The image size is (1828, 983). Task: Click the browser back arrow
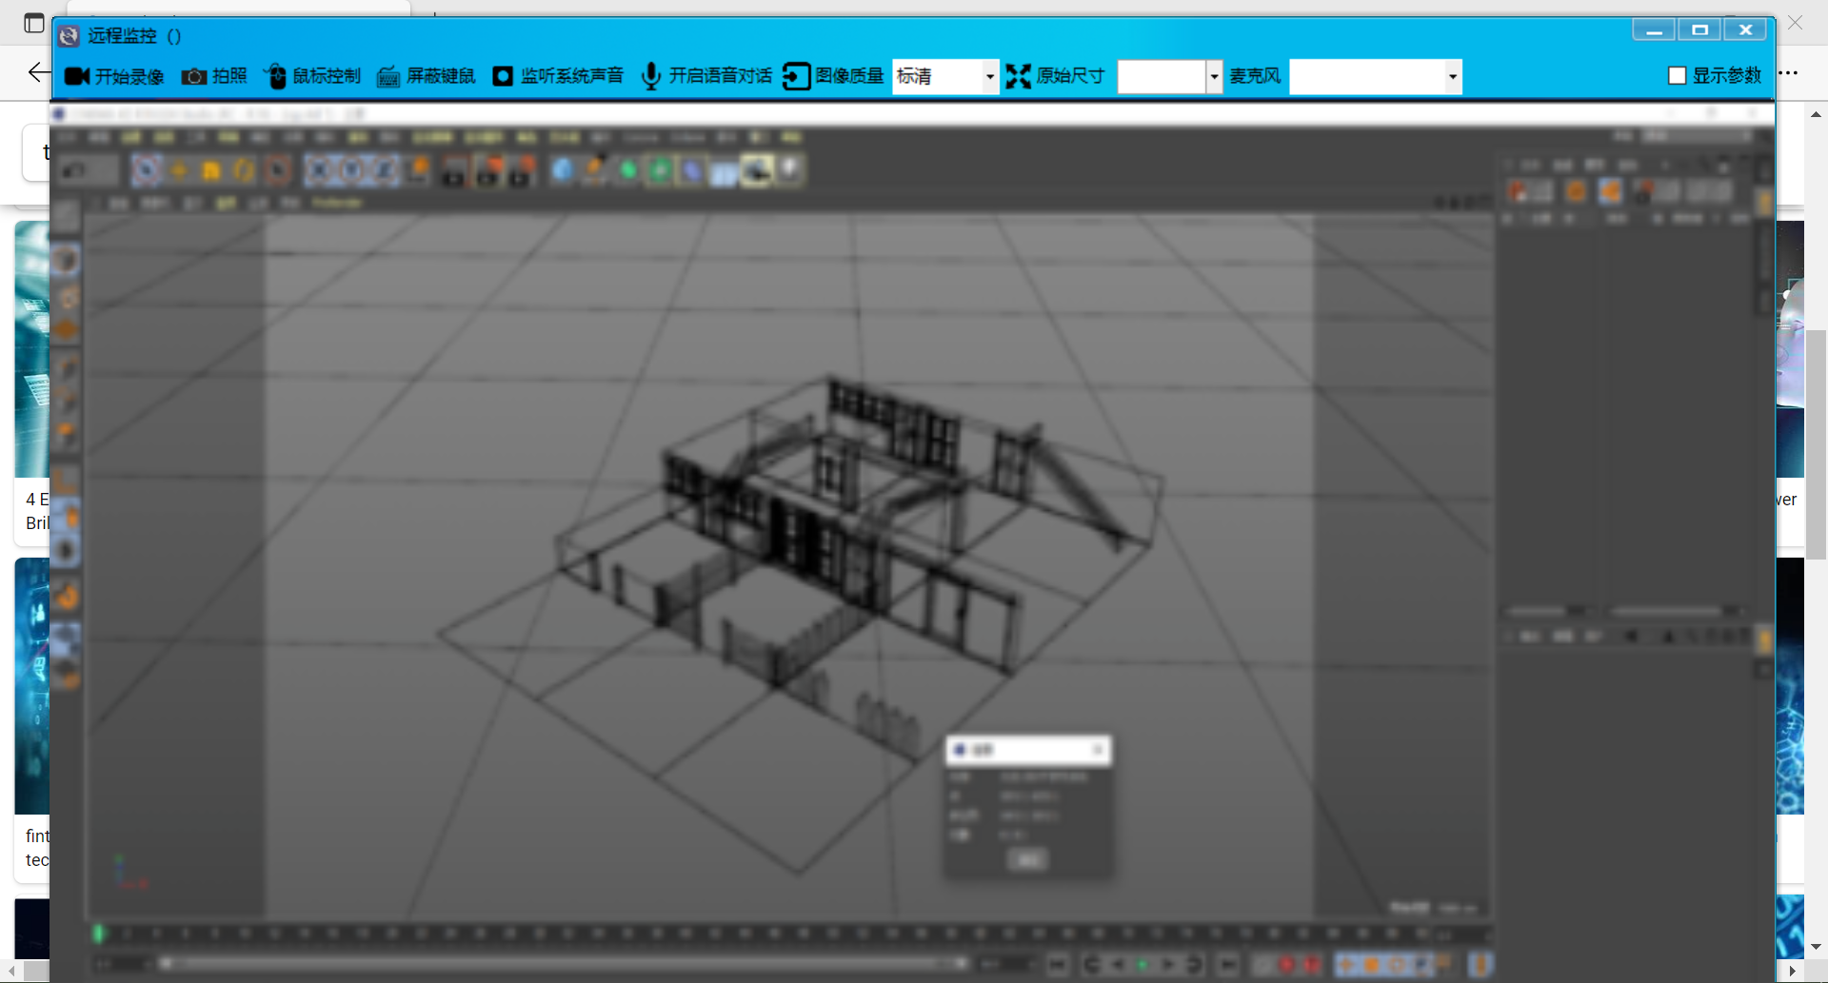pyautogui.click(x=38, y=72)
